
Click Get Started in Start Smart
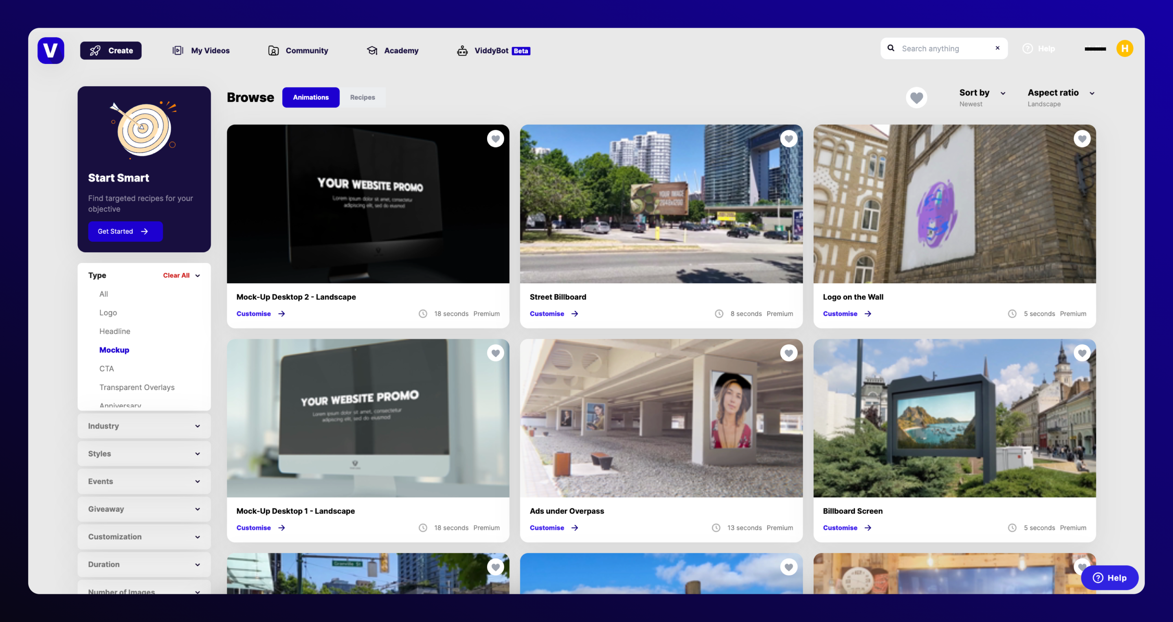point(125,232)
